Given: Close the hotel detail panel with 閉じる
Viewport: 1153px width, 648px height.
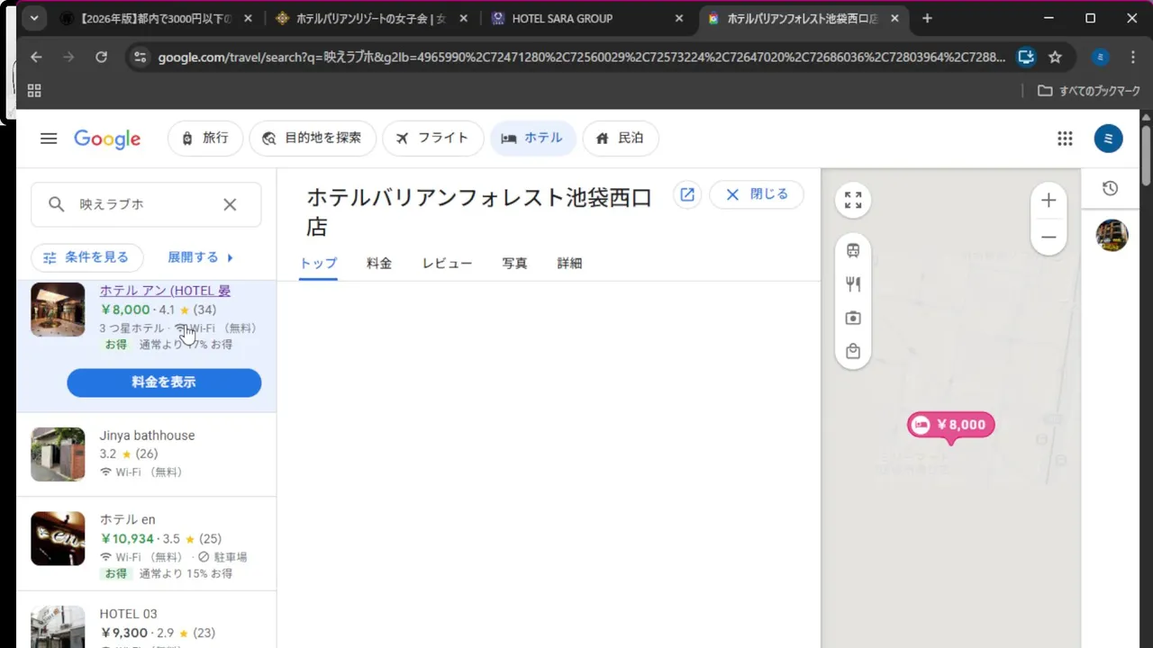Looking at the screenshot, I should (757, 194).
